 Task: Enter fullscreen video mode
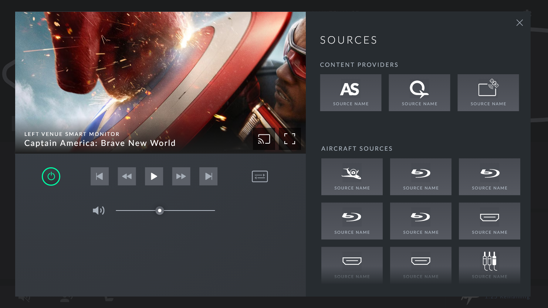(x=290, y=139)
